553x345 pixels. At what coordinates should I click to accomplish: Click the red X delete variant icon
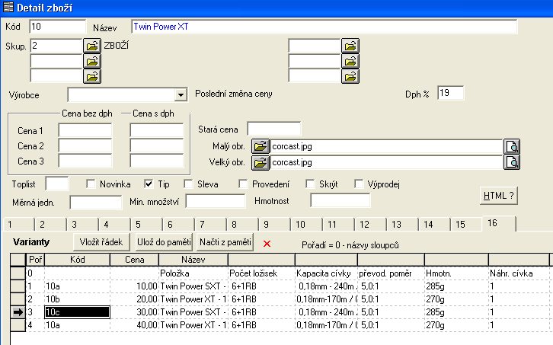pos(267,244)
